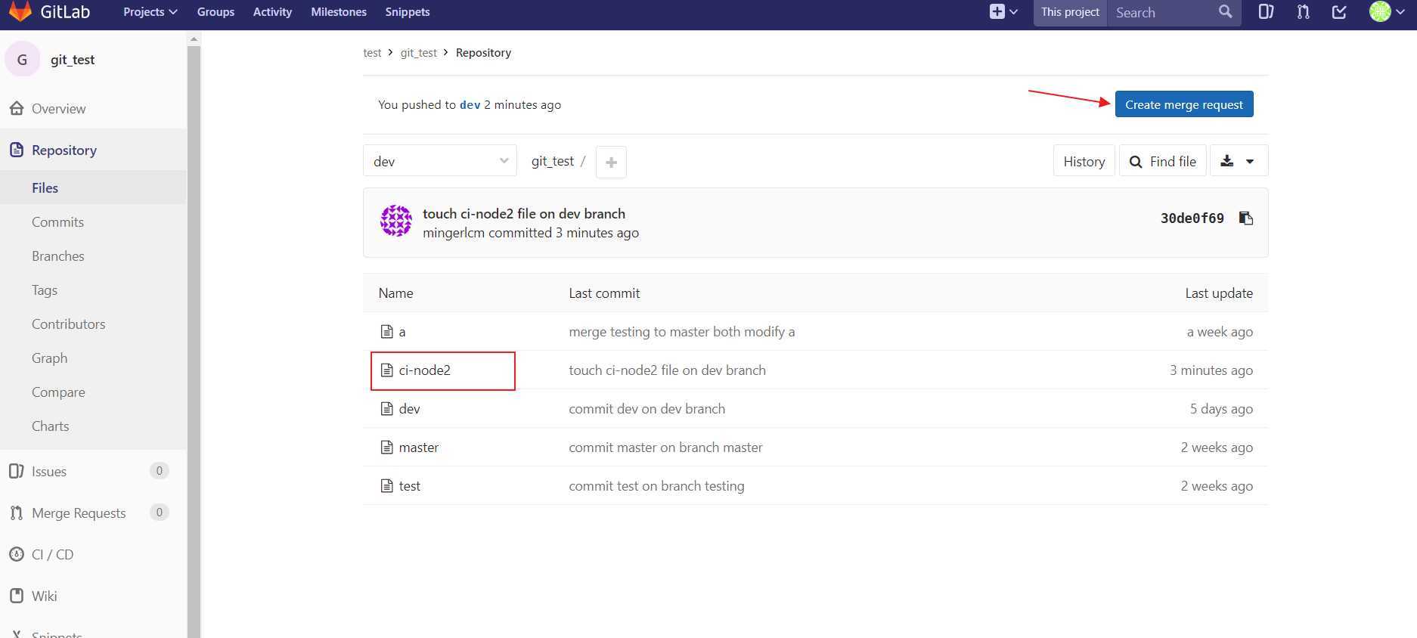Select Tags in the sidebar
The height and width of the screenshot is (638, 1417).
[x=45, y=290]
